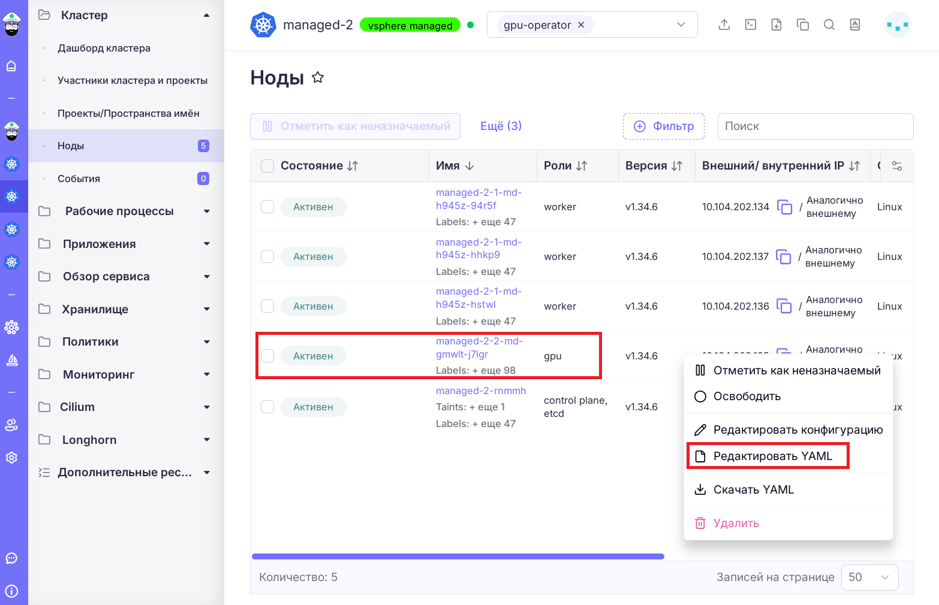The width and height of the screenshot is (939, 605).
Task: Copy IP address 10.104.202.137
Action: 783,256
